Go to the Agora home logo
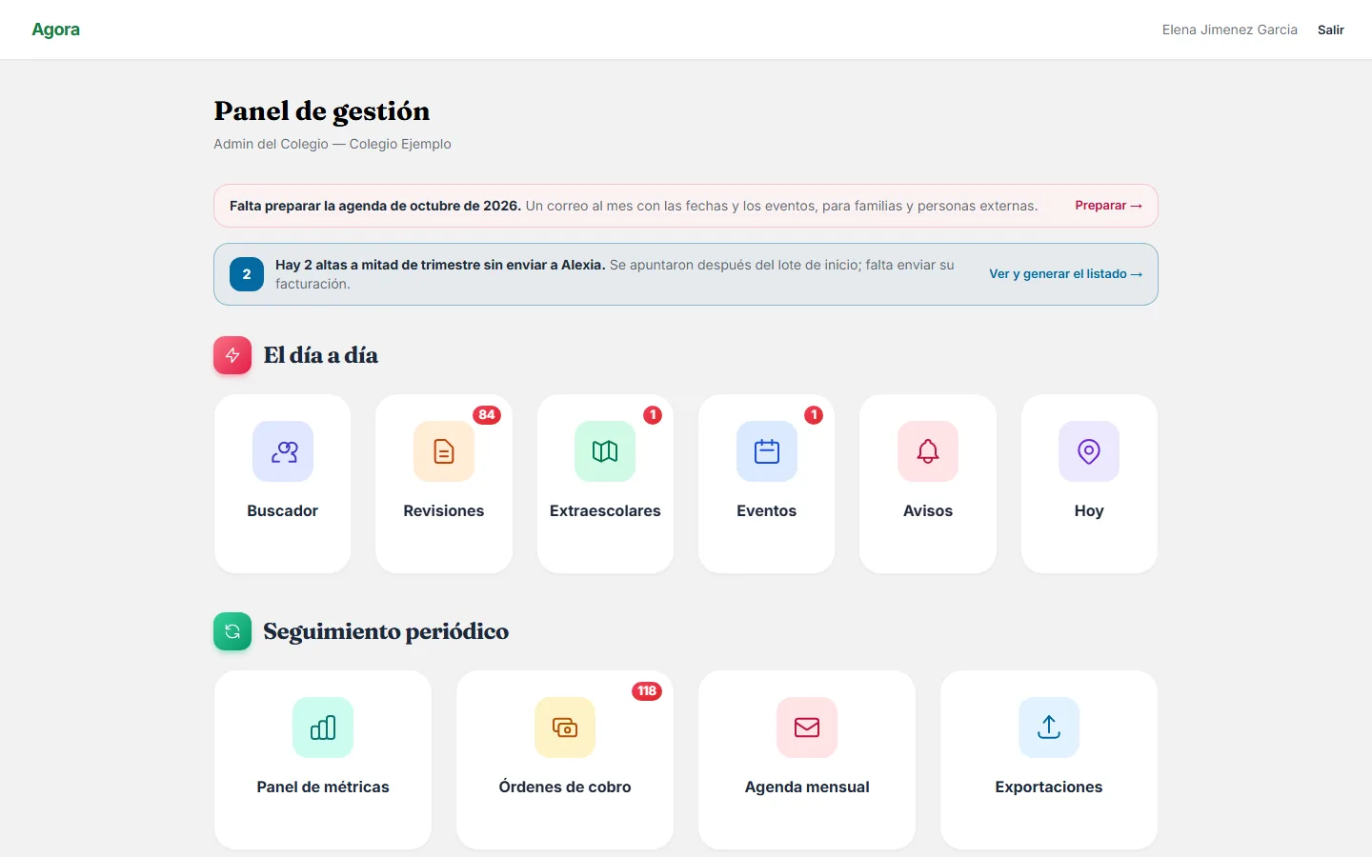This screenshot has height=857, width=1372. (56, 30)
